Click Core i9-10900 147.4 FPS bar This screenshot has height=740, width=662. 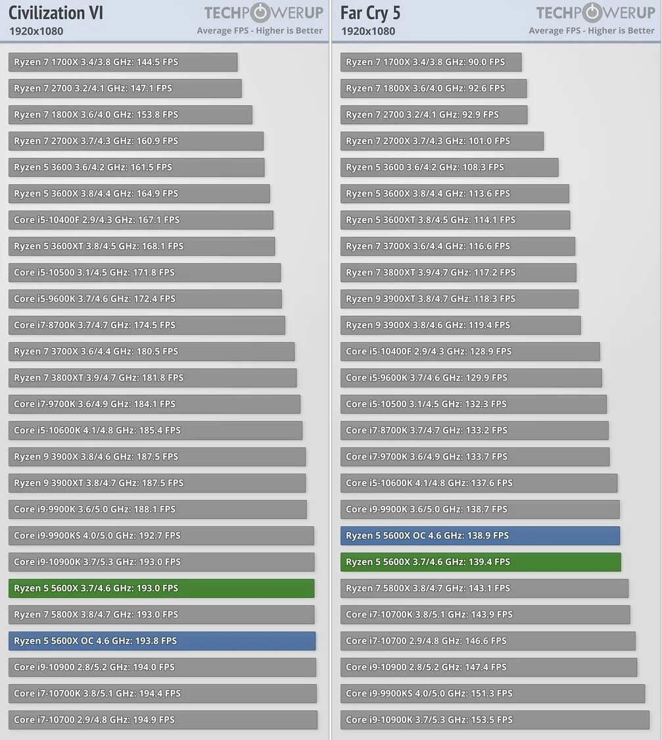tap(488, 668)
